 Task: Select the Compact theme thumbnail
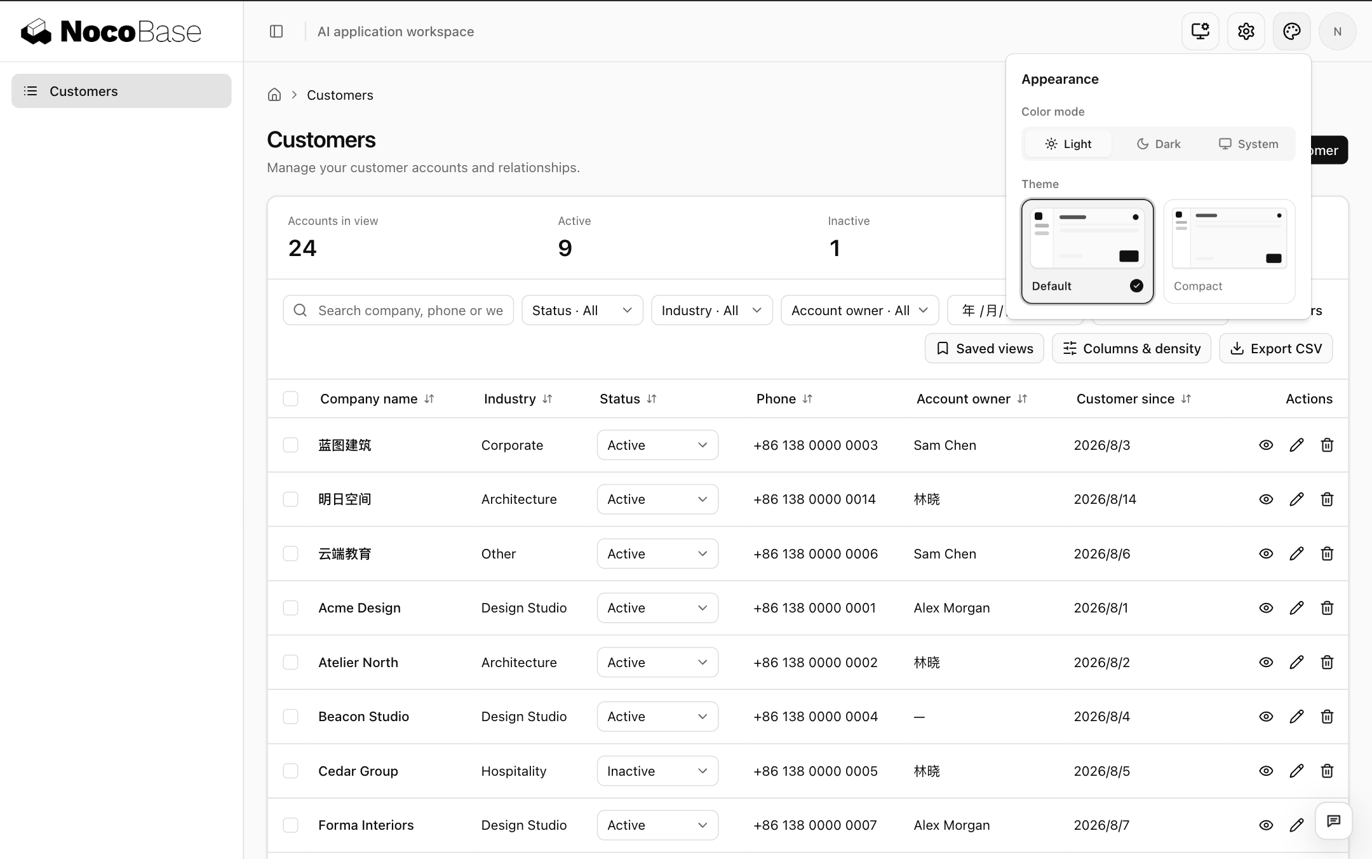[x=1229, y=251]
